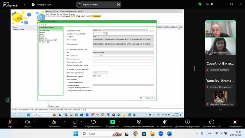
Task: Click the green Поделиться share screen icon
Action: (x=113, y=122)
